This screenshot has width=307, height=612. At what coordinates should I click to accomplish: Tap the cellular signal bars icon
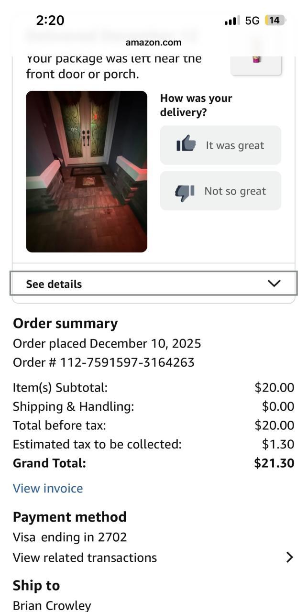[x=231, y=21]
